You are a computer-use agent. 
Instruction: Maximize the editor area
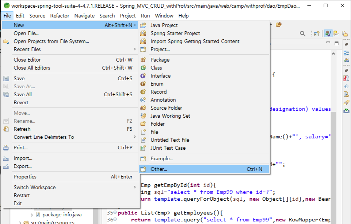[336, 43]
